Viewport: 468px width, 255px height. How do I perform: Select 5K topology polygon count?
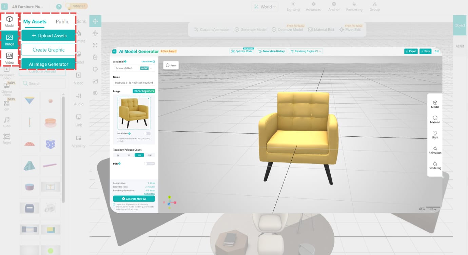(129, 155)
